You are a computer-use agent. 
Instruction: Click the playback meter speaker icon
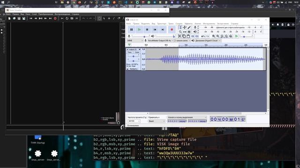195,32
